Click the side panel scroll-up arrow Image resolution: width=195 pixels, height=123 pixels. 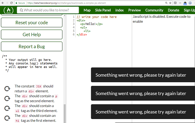64,16
